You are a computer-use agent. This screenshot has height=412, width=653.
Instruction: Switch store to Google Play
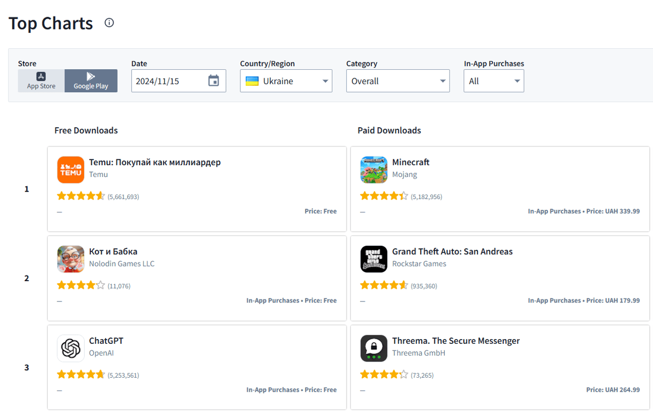pyautogui.click(x=91, y=80)
